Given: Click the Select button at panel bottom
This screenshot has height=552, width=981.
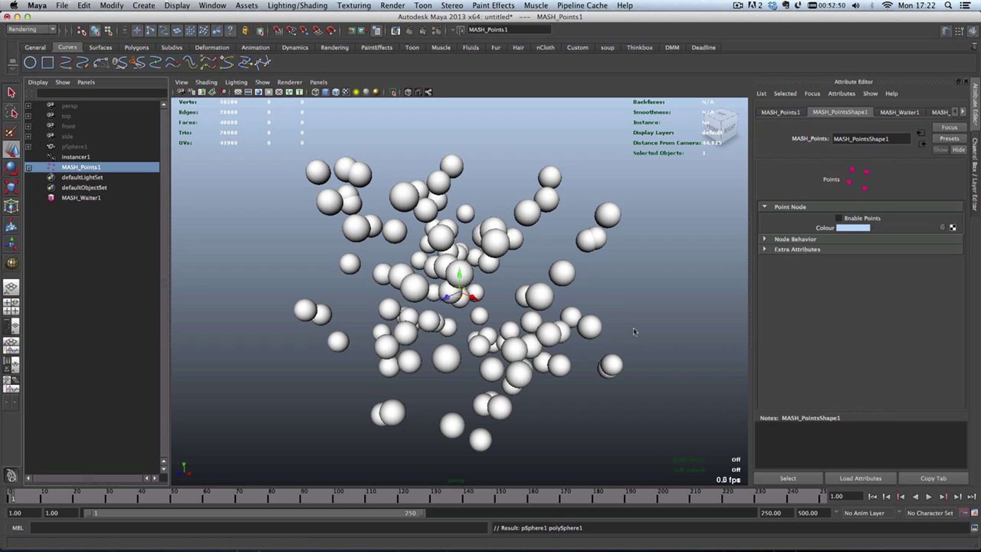Looking at the screenshot, I should click(x=788, y=478).
